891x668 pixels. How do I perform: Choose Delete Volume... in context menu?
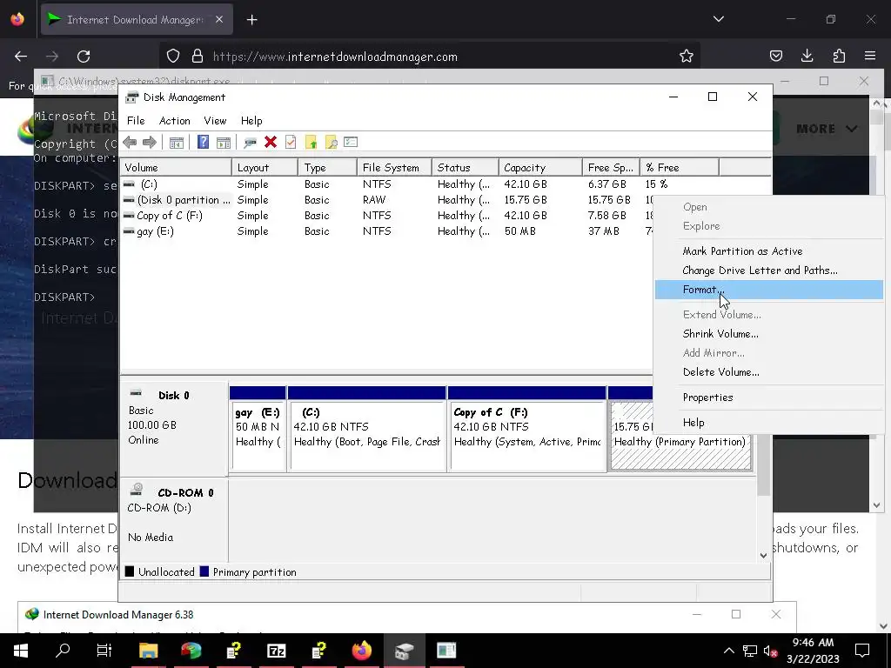point(769,372)
